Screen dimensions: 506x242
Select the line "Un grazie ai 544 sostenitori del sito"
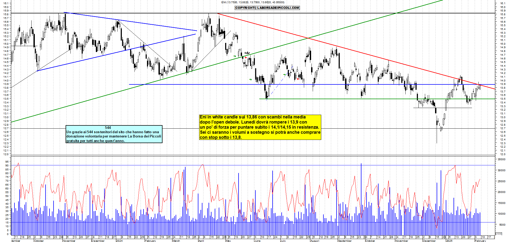[113, 132]
